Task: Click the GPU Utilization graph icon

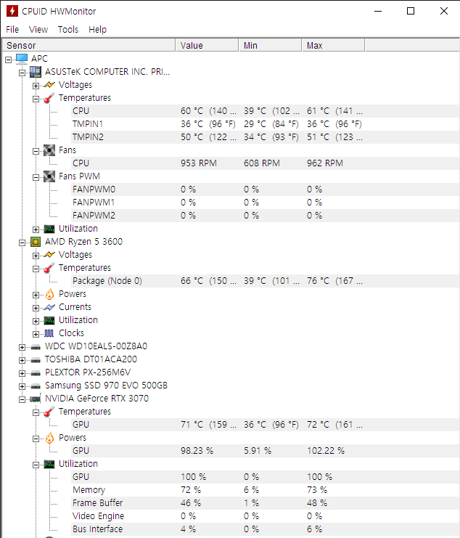Action: coord(49,464)
